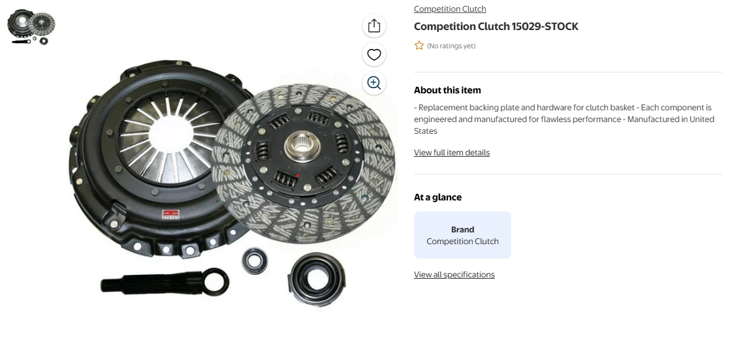Open View full item details link

[x=452, y=153]
